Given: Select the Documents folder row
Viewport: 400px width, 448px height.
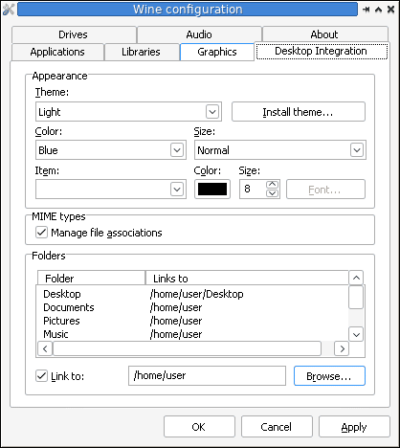Looking at the screenshot, I should coord(192,307).
